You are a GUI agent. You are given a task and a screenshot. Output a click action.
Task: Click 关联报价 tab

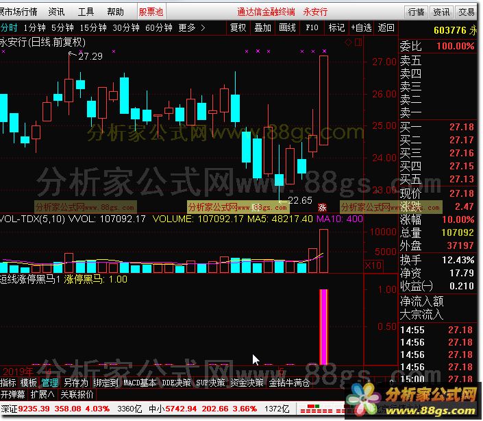(77, 394)
